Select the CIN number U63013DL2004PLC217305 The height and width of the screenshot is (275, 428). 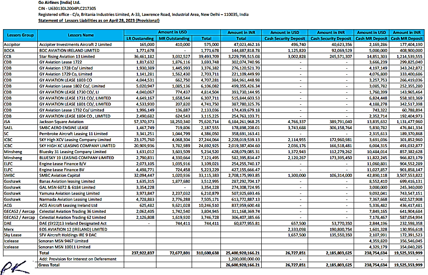pyautogui.click(x=72, y=9)
